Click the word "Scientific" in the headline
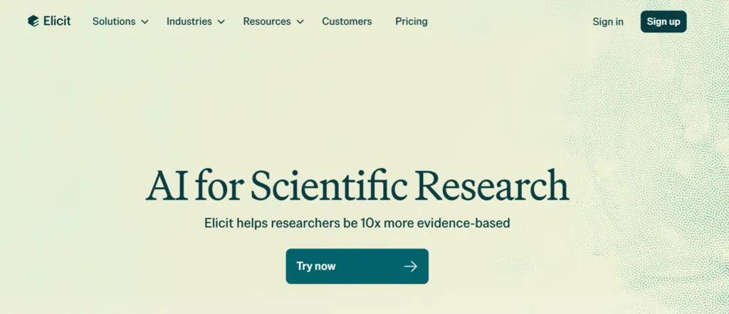Image resolution: width=729 pixels, height=314 pixels. 329,186
